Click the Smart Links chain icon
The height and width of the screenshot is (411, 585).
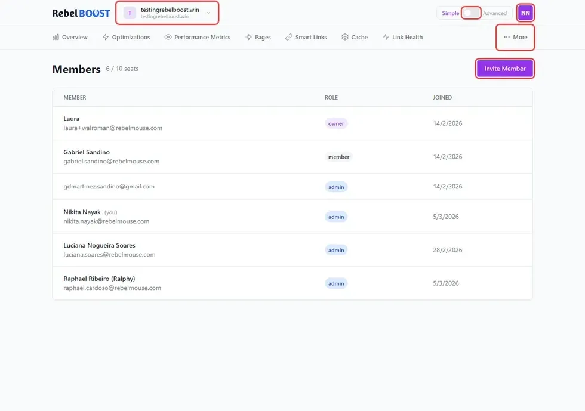click(289, 37)
